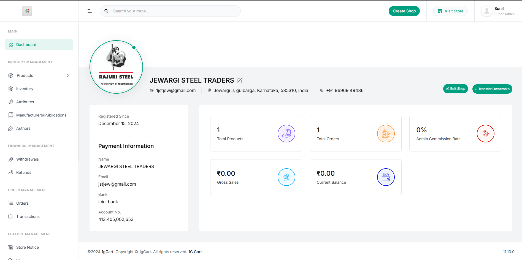The image size is (522, 260).
Task: Open the external link icon beside shop name
Action: (x=240, y=80)
